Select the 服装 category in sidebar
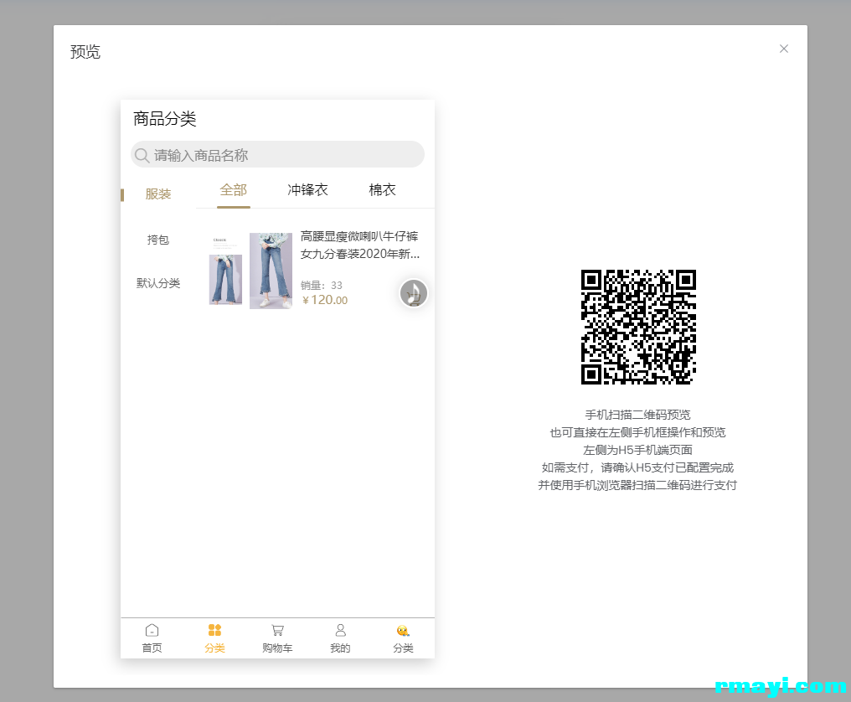Image resolution: width=851 pixels, height=702 pixels. coord(158,194)
